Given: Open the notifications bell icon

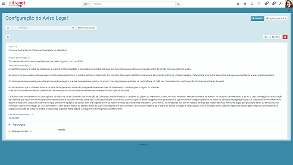Looking at the screenshot, I should coord(274,3).
